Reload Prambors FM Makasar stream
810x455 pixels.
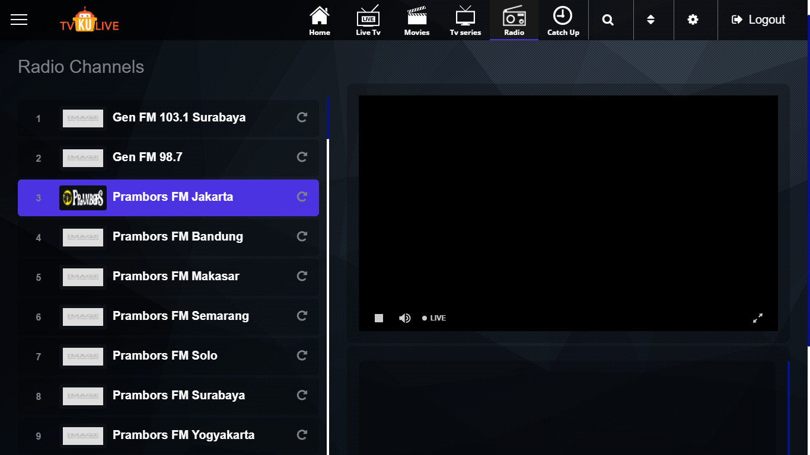[302, 276]
